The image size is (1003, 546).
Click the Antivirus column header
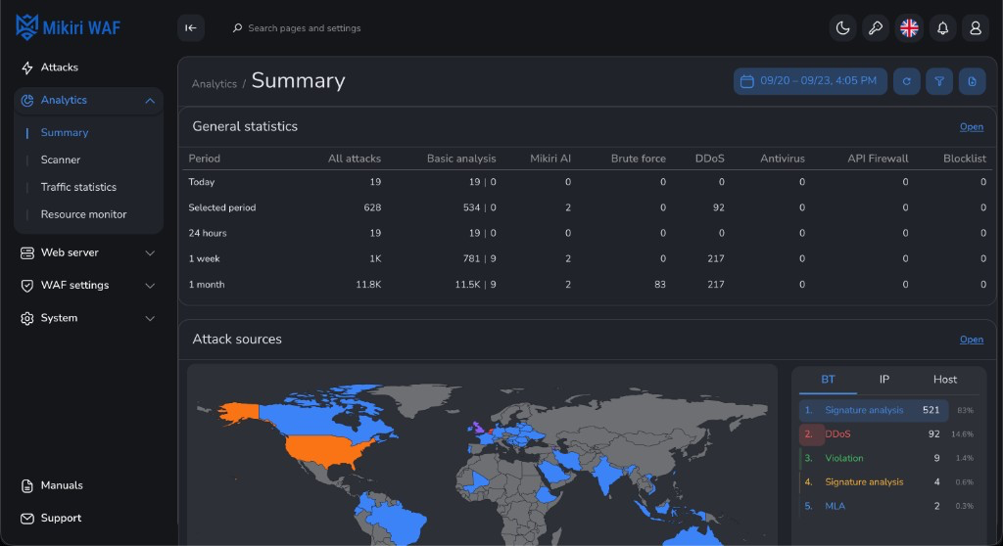783,159
